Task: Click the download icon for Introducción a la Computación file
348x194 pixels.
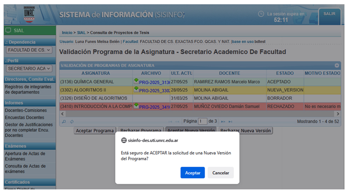Action: coord(136,106)
